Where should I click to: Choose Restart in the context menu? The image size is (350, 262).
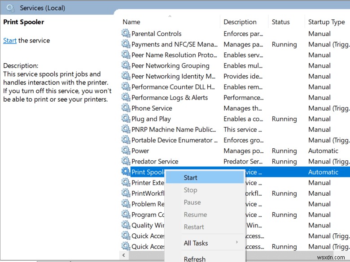click(x=205, y=227)
